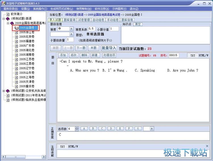The width and height of the screenshot is (213, 161).
Task: Click the 序号 input field
Action: [174, 55]
